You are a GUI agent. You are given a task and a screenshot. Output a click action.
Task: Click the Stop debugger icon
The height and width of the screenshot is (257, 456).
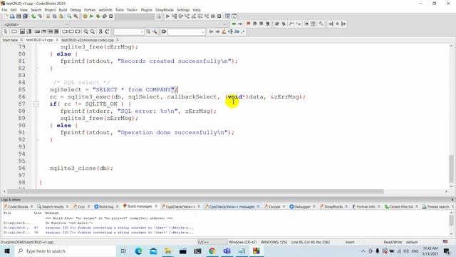tap(219, 16)
